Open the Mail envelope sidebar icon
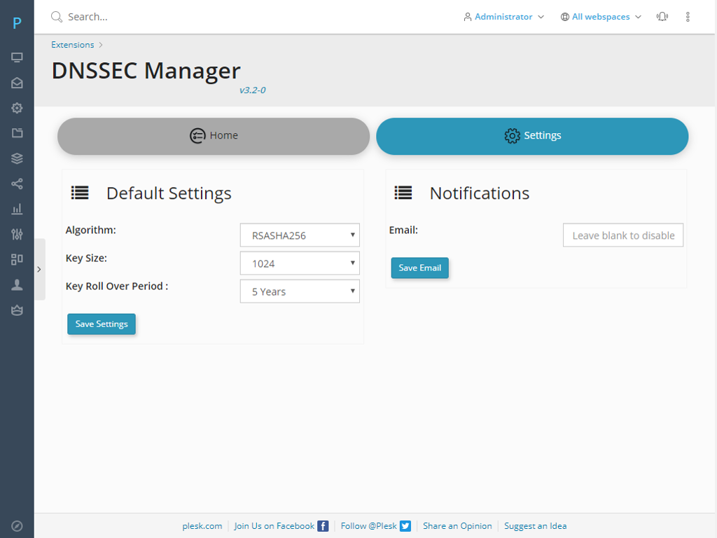The image size is (717, 538). (x=17, y=83)
